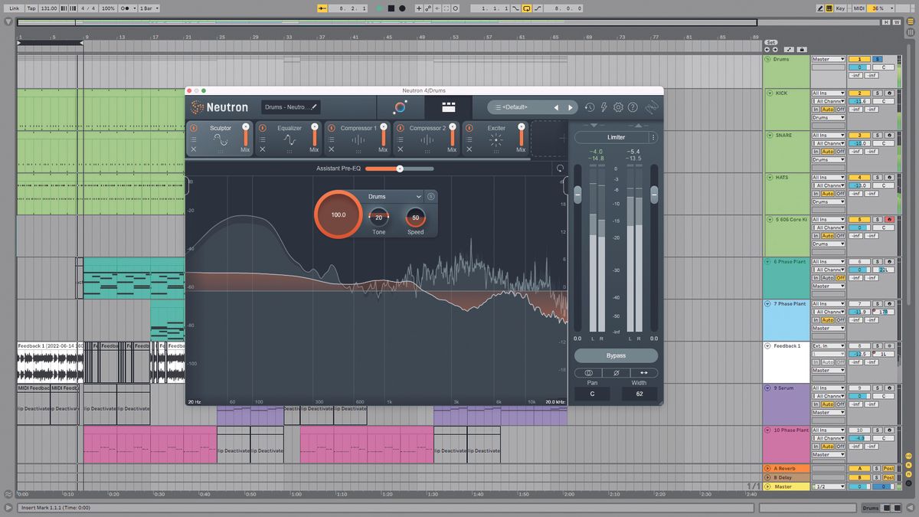Power off the Sculptor module in Neutron
919x517 pixels.
pos(194,126)
